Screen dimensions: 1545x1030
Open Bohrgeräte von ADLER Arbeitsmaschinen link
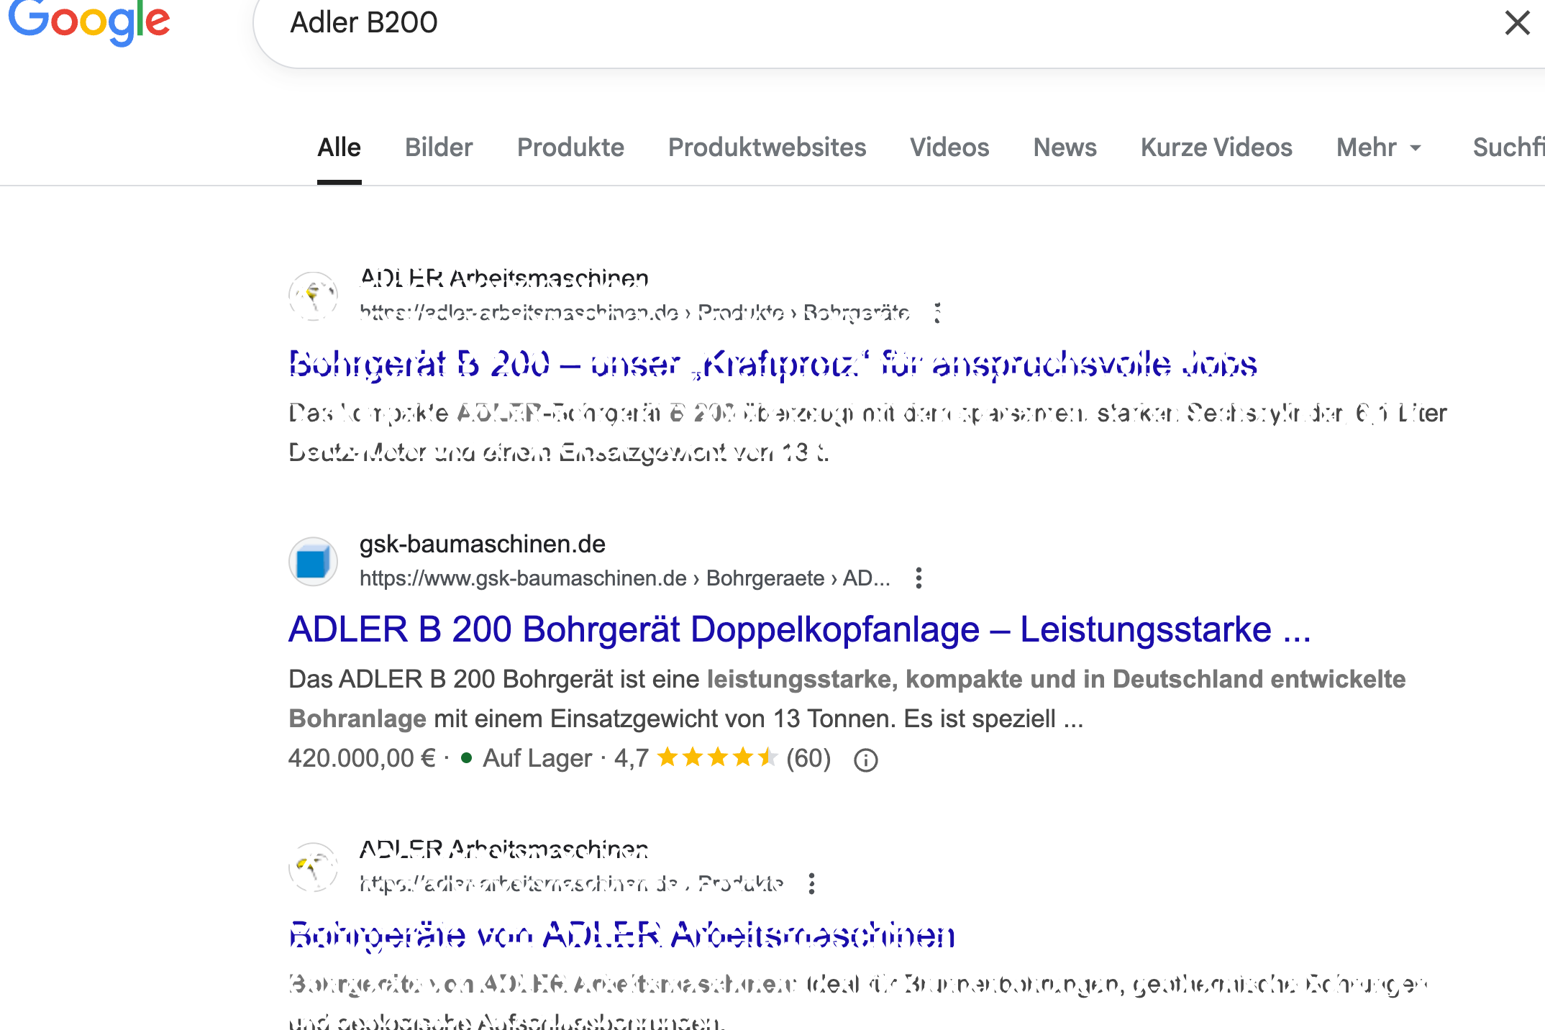tap(622, 935)
